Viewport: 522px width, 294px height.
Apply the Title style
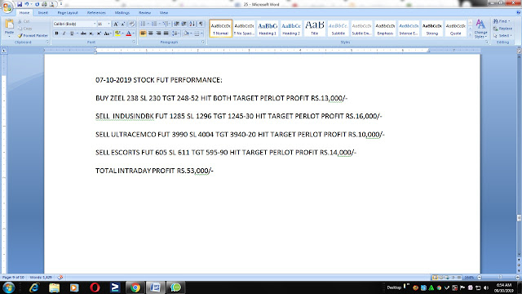pyautogui.click(x=314, y=29)
